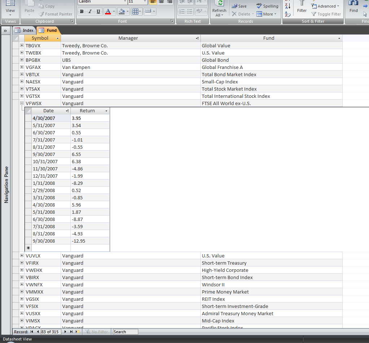Click the bulleted list icon in Rich Text
This screenshot has height=343, width=369.
(190, 11)
